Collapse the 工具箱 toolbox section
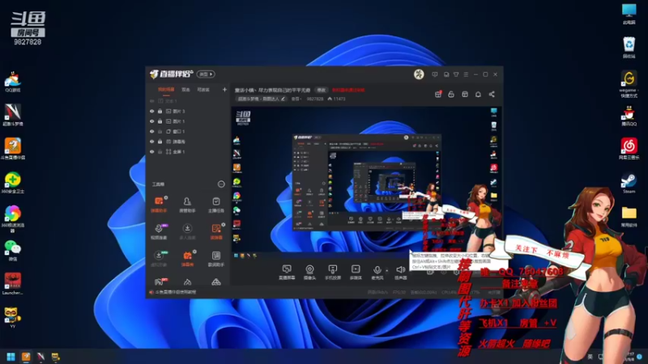The height and width of the screenshot is (364, 648). coord(221,184)
